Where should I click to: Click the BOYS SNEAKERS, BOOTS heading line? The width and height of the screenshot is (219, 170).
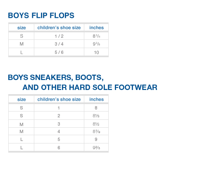(x=56, y=78)
